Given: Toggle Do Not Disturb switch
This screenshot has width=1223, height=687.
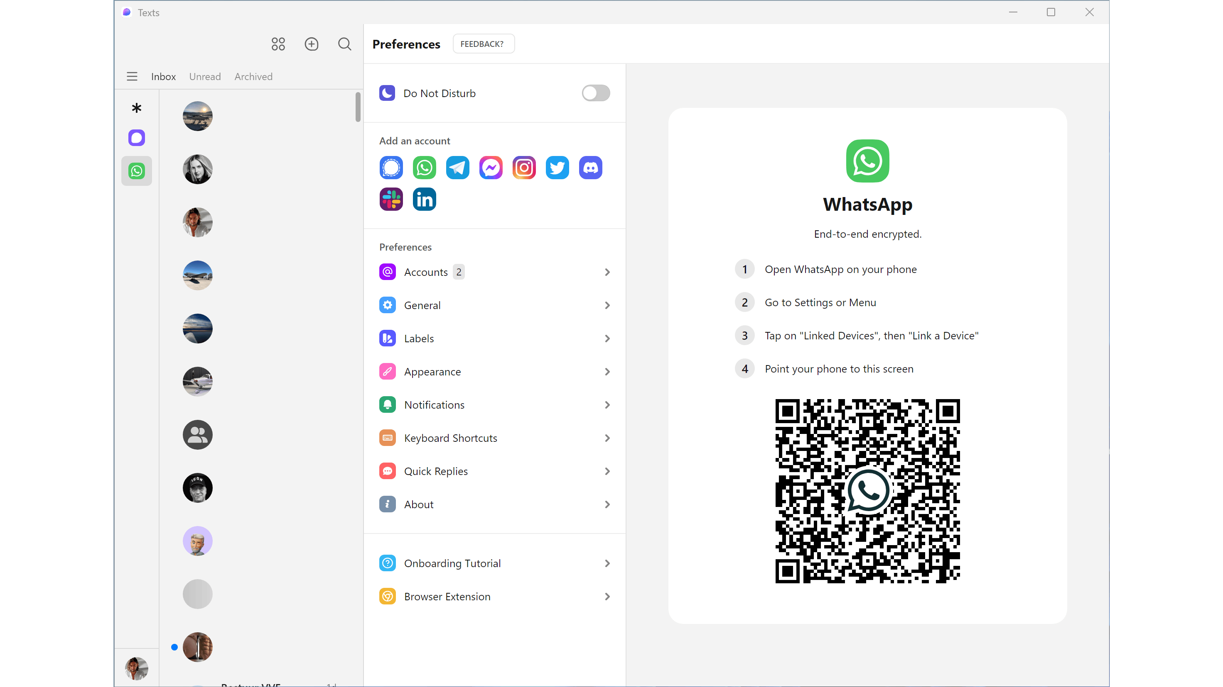Looking at the screenshot, I should pos(595,93).
